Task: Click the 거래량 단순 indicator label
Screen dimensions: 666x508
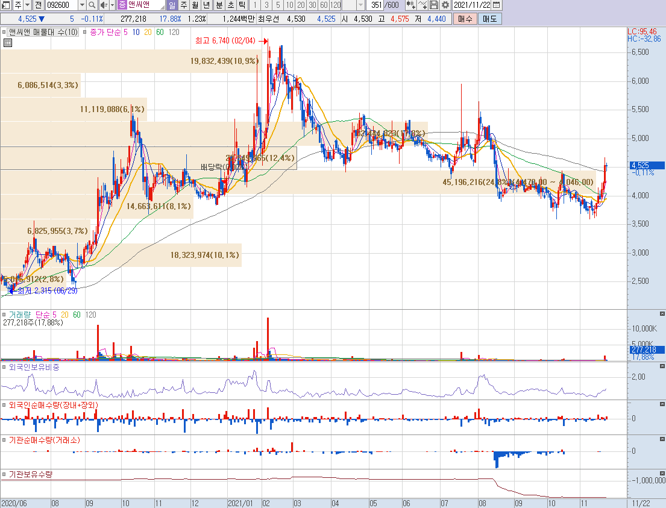Action: [30, 315]
